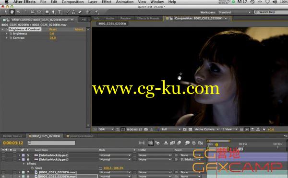
Task: Expand the Contrast property
Action: click(7, 38)
